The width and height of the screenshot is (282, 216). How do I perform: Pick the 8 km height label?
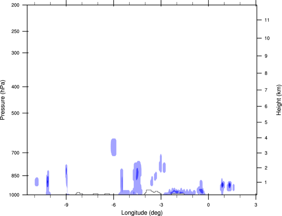tap(266, 73)
